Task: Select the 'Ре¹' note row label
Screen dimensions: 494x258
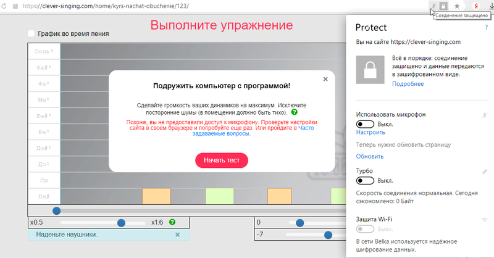Action: pos(44,132)
